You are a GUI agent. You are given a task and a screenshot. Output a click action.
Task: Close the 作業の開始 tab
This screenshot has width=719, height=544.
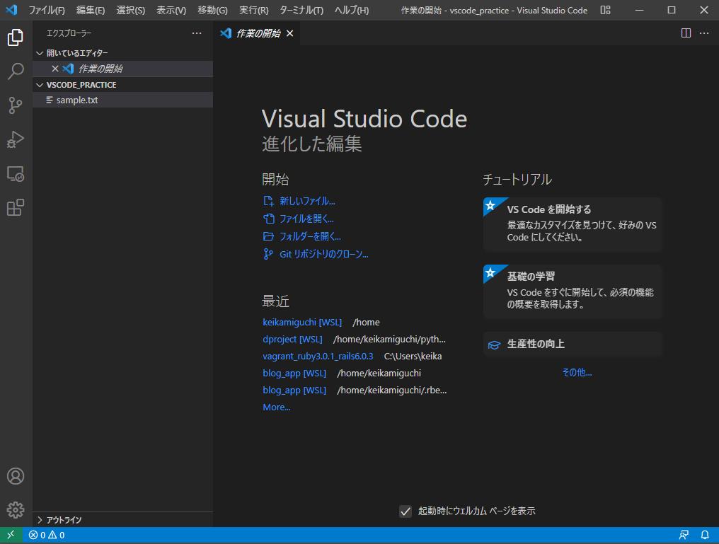pos(290,33)
